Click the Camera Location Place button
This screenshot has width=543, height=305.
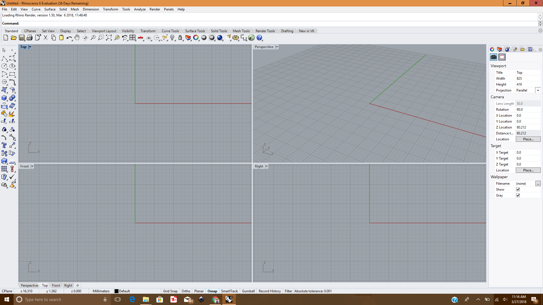[x=528, y=139]
